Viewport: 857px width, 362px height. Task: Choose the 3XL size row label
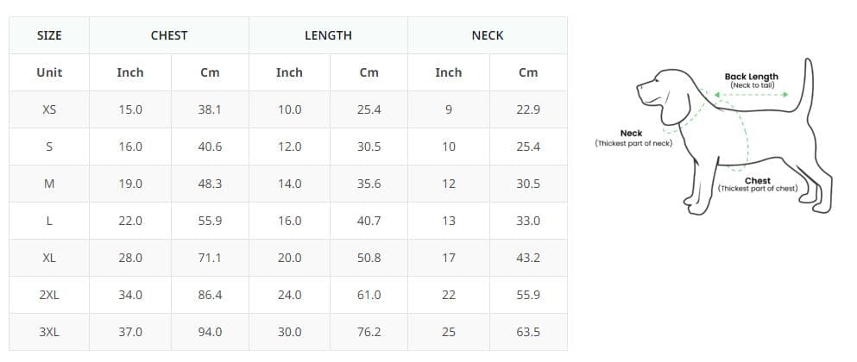coord(49,332)
